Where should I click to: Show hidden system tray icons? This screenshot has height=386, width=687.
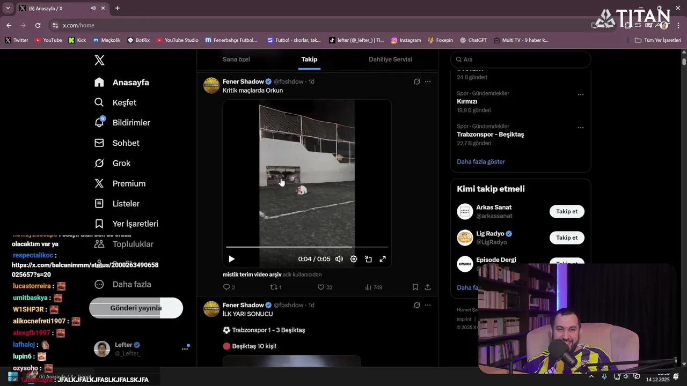click(591, 376)
